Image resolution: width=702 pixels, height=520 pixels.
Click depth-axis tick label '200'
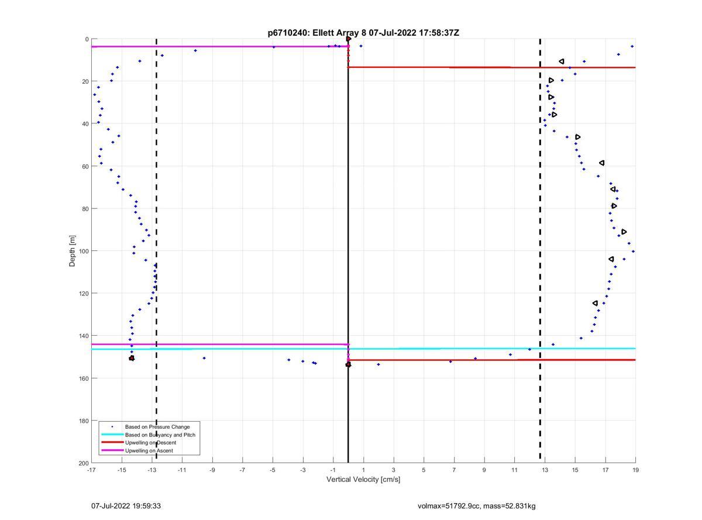[x=84, y=463]
